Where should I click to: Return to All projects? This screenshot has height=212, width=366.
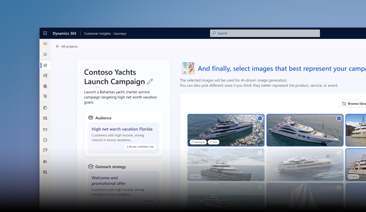70,47
